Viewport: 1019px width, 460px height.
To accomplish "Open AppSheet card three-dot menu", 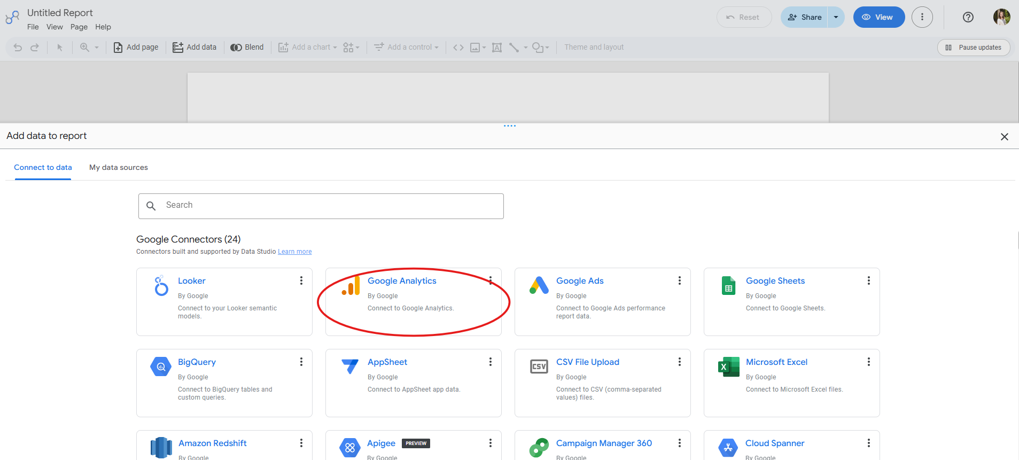I will [x=491, y=362].
